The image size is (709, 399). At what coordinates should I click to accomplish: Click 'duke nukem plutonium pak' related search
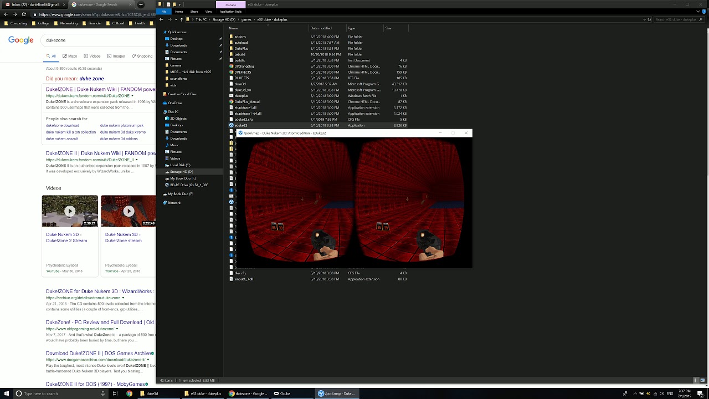(122, 126)
